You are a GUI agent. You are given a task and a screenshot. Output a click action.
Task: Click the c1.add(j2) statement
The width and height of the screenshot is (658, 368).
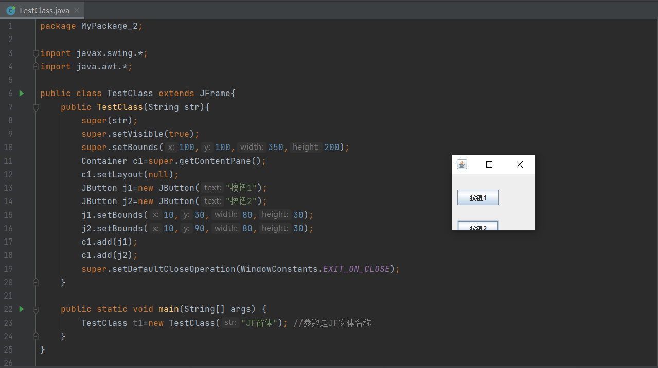[110, 255]
